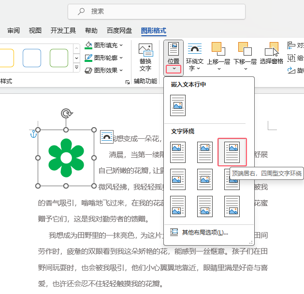Click the 位置 position icon
Screen dimensions: 304x294
pyautogui.click(x=174, y=49)
